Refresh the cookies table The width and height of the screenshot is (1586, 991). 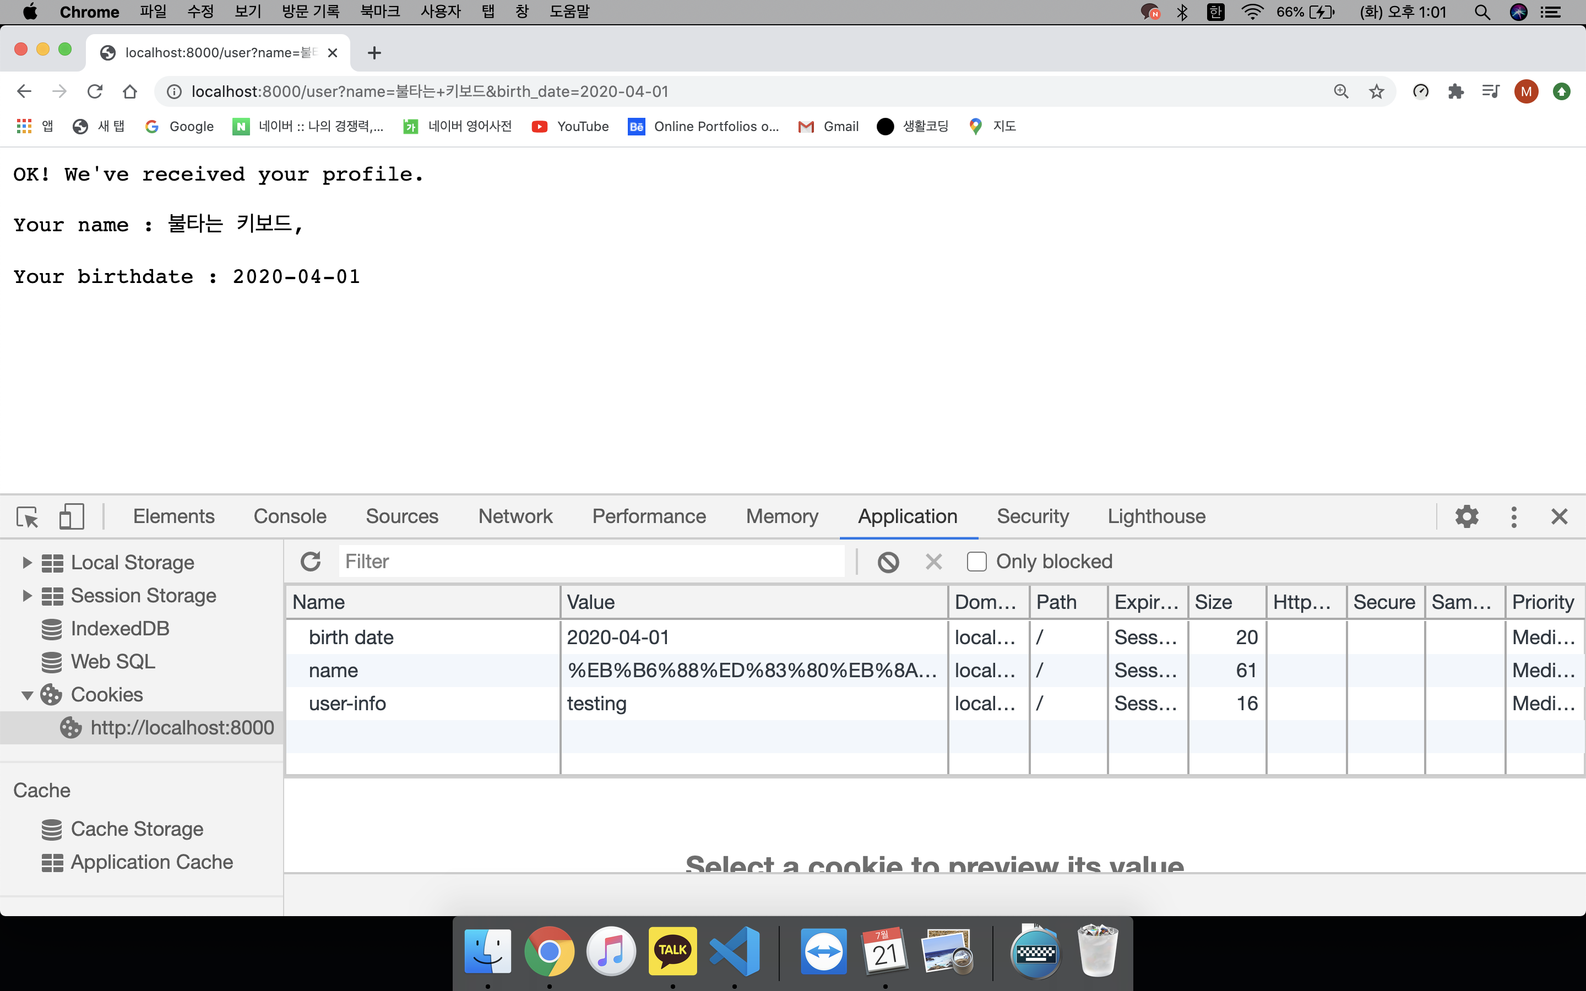(x=311, y=562)
